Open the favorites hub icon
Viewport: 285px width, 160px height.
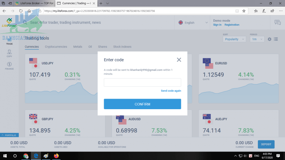tap(256, 11)
